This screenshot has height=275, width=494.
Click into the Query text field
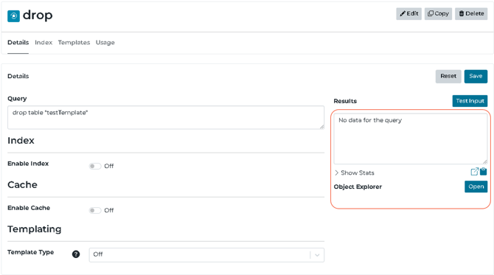pos(166,117)
